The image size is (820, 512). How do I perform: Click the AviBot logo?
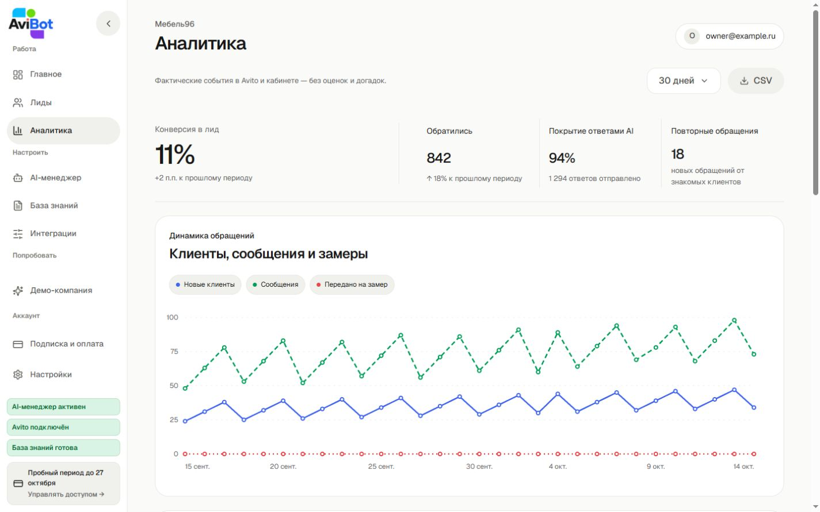pos(31,23)
